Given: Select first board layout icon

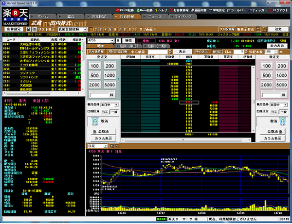Looking at the screenshot, I should [258, 29].
